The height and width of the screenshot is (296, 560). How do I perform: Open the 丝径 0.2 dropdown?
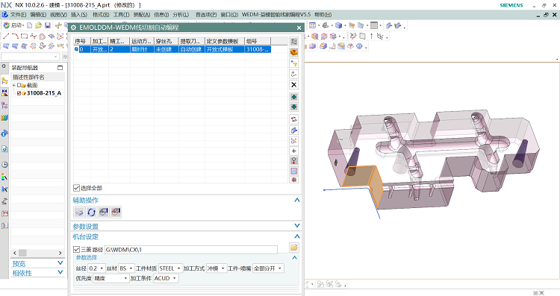pyautogui.click(x=96, y=268)
